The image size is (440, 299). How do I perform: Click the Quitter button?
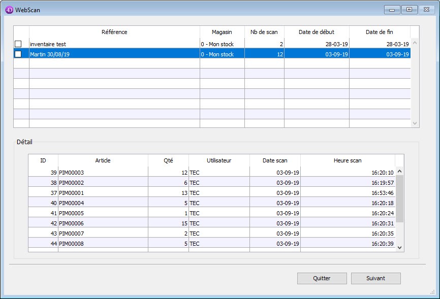pyautogui.click(x=322, y=278)
